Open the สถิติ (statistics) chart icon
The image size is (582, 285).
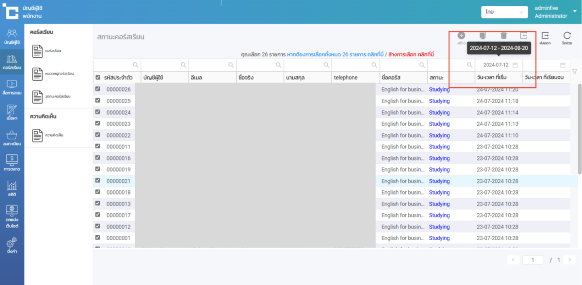(12, 188)
